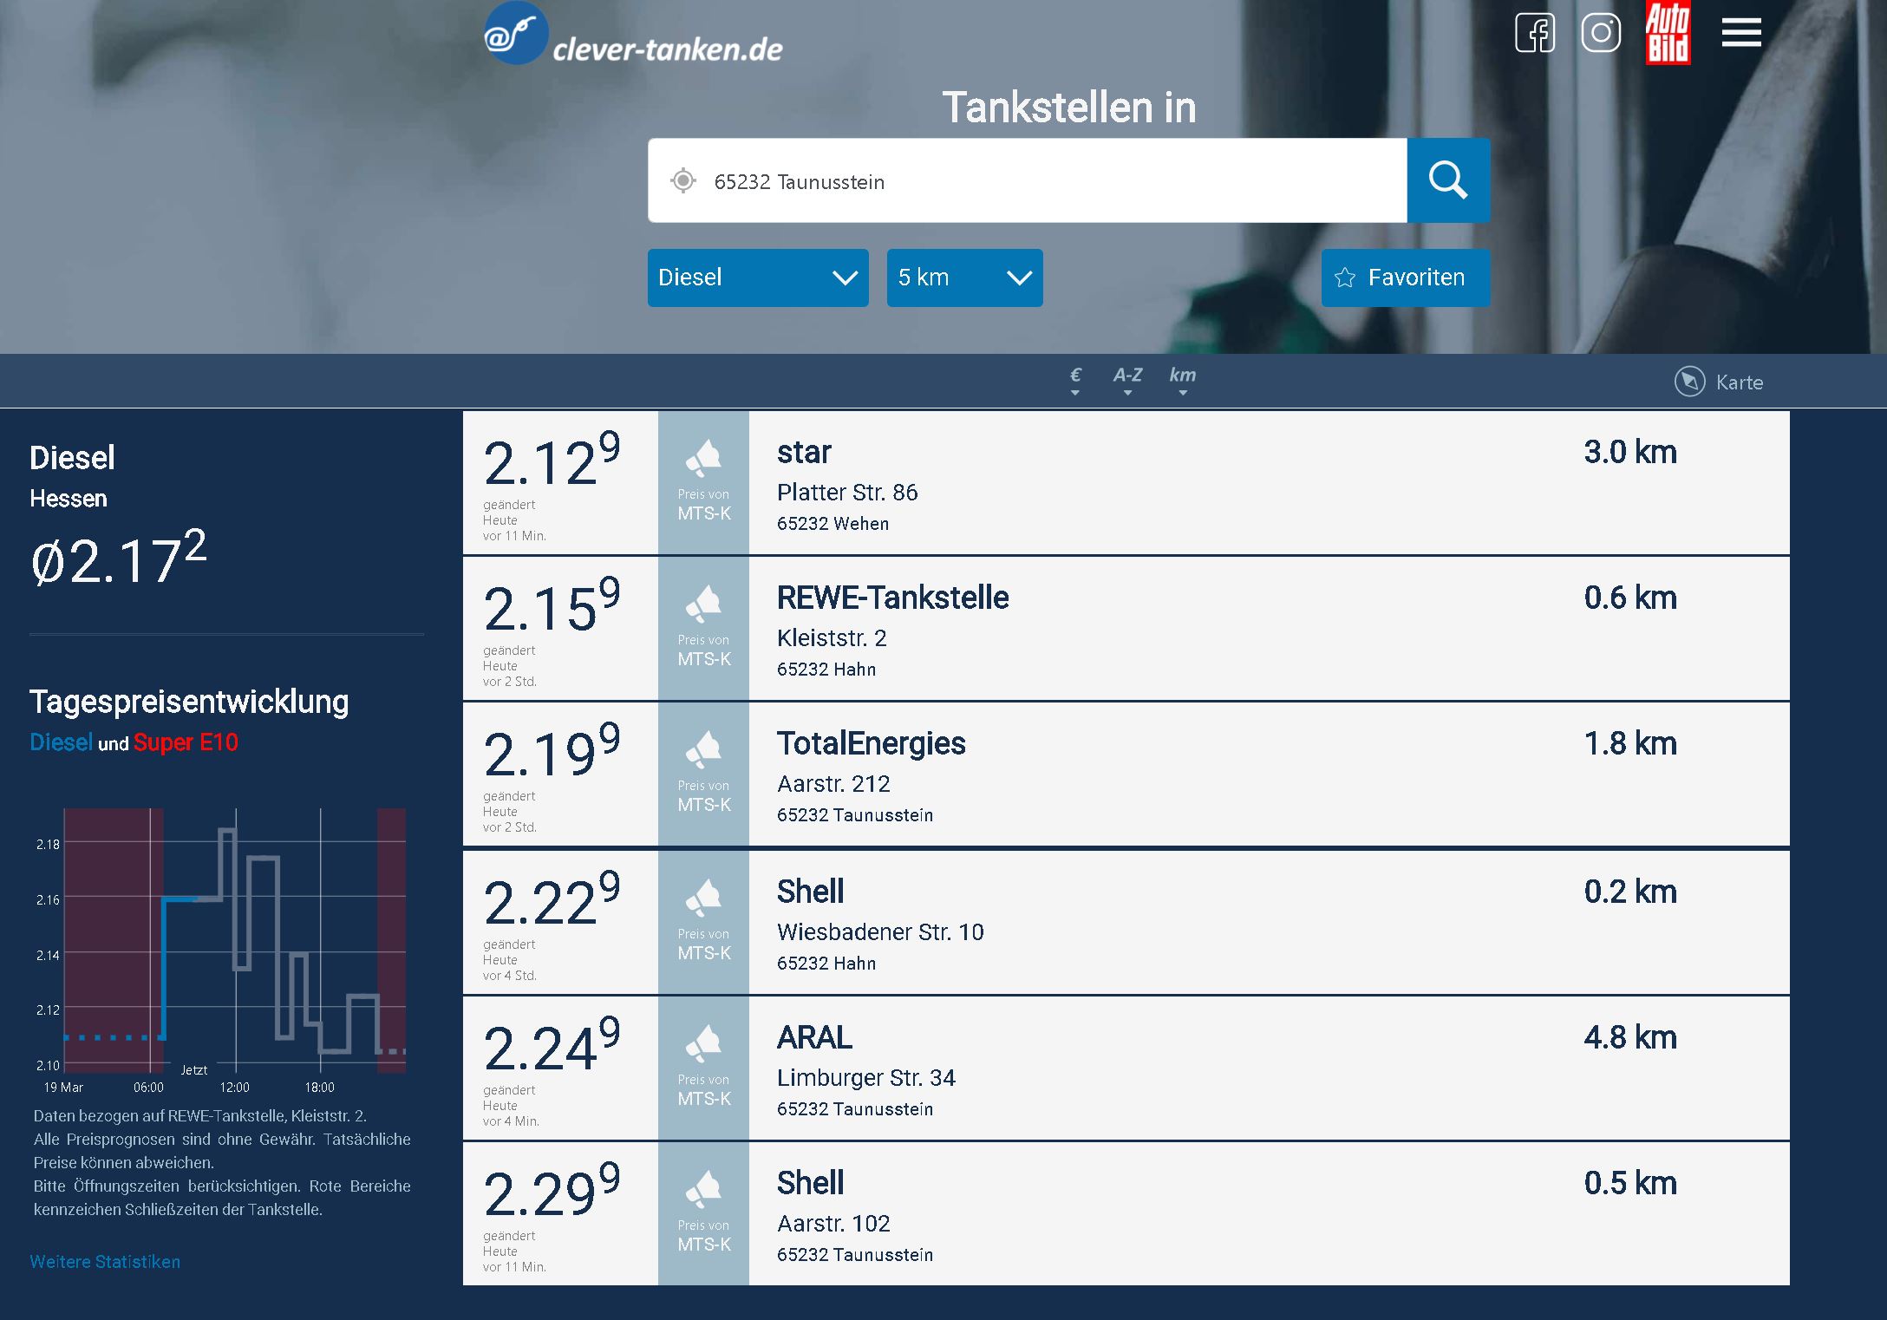
Task: Open the Facebook page icon
Action: 1534,34
